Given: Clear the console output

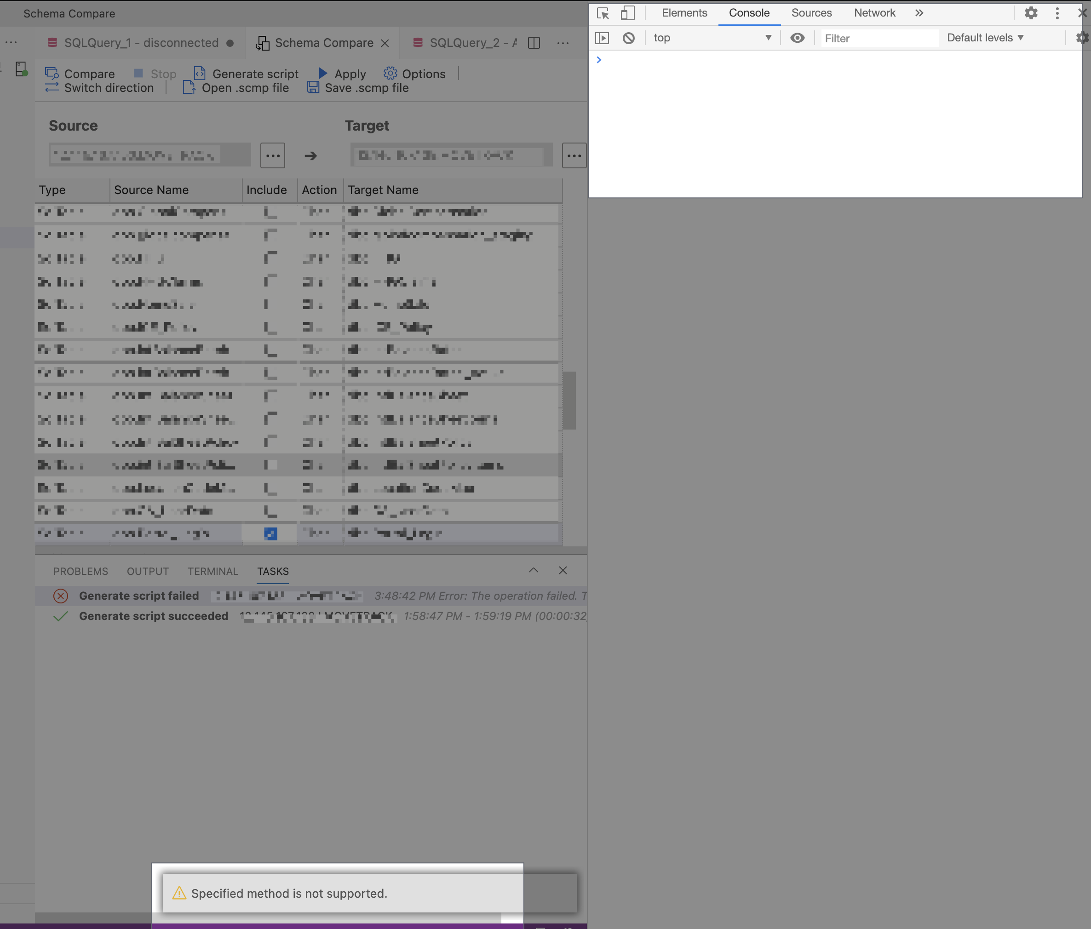Looking at the screenshot, I should coord(628,38).
